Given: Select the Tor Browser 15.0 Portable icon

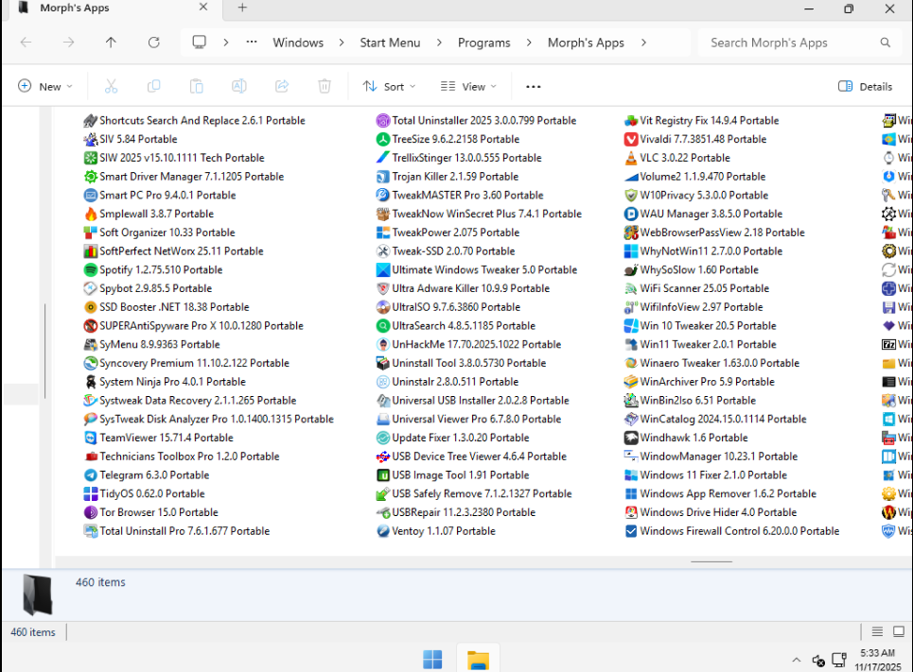Looking at the screenshot, I should pyautogui.click(x=91, y=513).
